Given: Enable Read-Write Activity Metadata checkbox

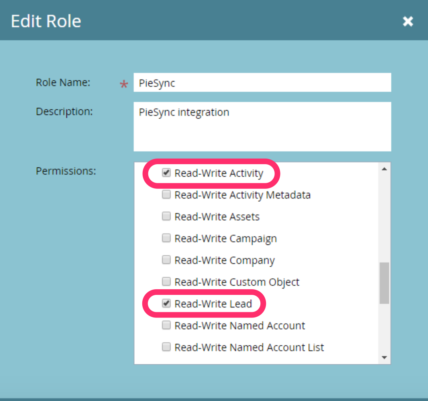Looking at the screenshot, I should 166,194.
